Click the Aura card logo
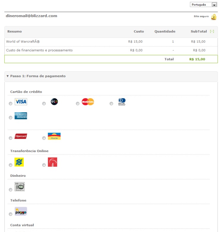219x232 pixels. coord(54,136)
